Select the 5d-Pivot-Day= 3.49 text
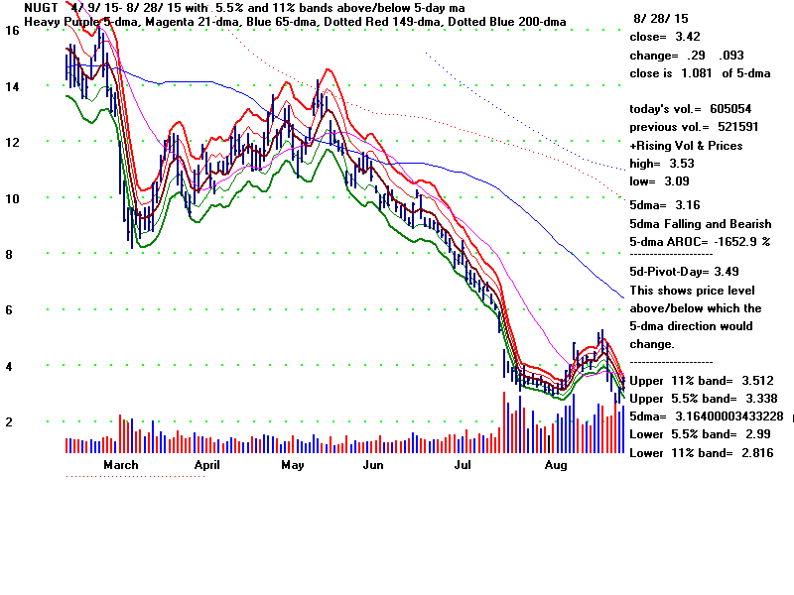794x595 pixels. 684,271
